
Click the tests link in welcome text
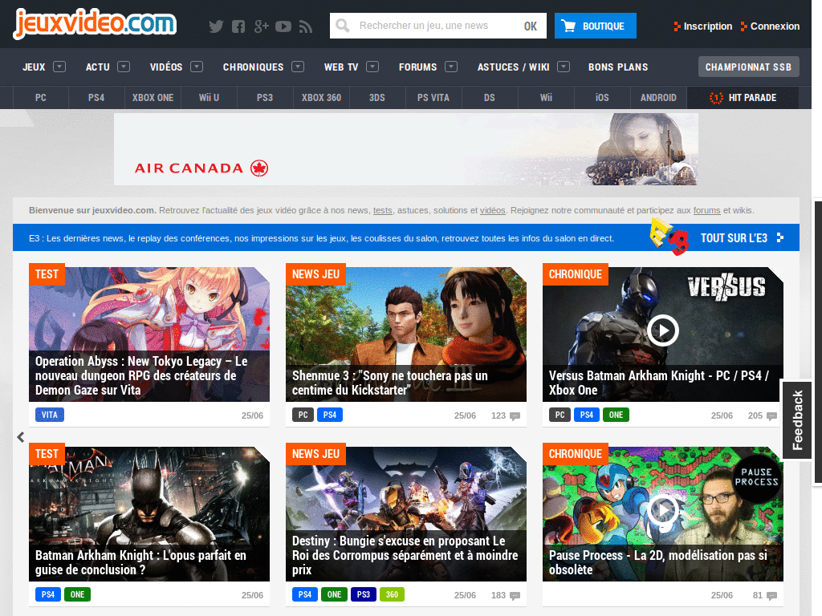click(383, 211)
